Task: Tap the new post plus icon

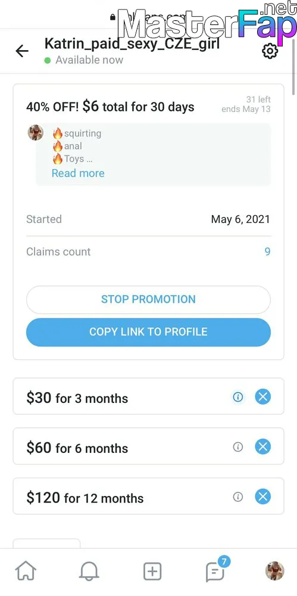Action: [x=152, y=572]
